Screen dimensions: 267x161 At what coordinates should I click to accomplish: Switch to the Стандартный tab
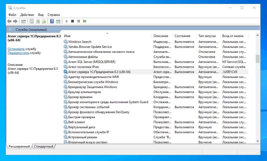tap(43, 146)
